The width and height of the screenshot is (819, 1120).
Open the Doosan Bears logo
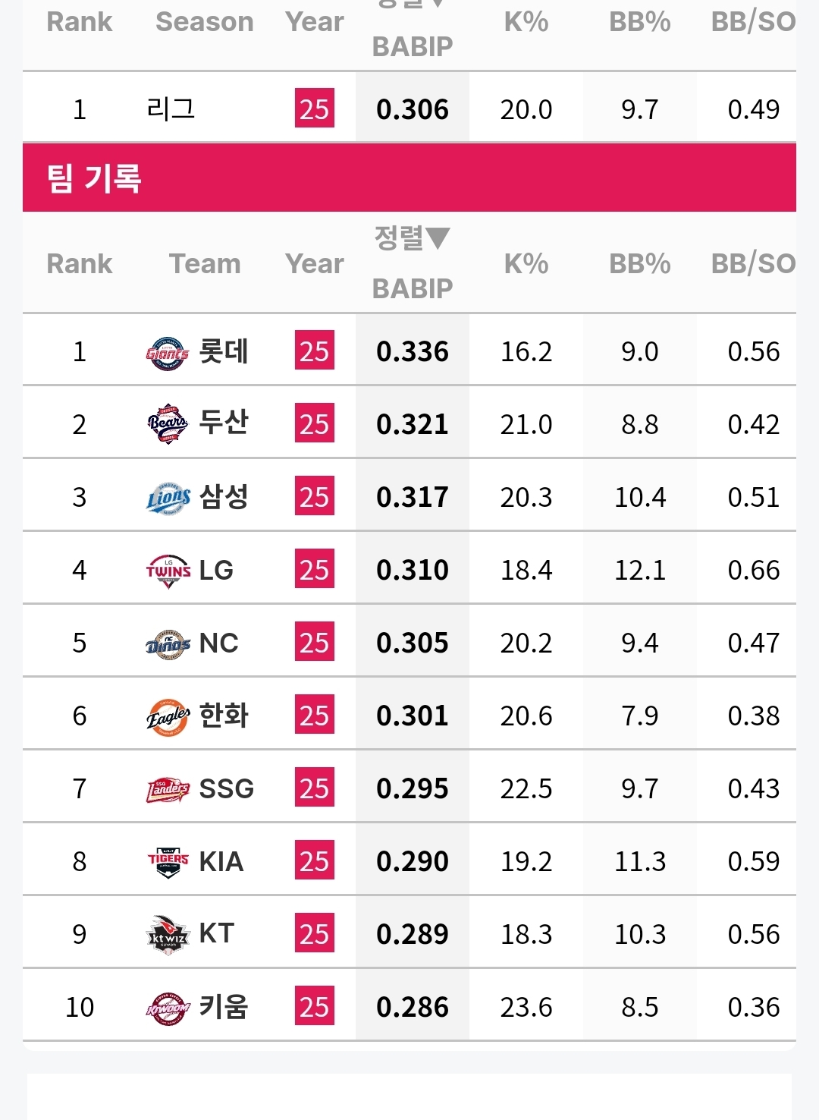click(167, 424)
